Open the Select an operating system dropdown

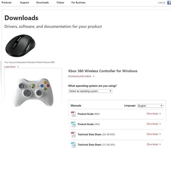pyautogui.click(x=90, y=91)
